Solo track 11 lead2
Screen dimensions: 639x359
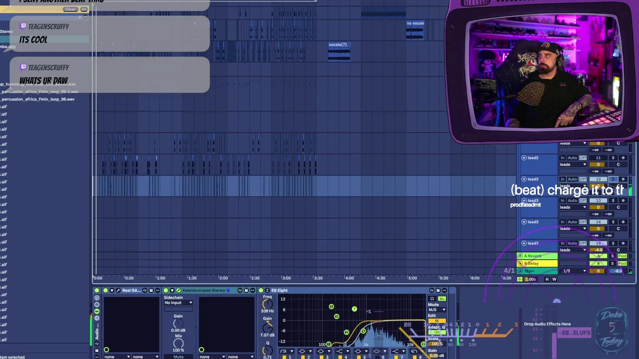pyautogui.click(x=613, y=158)
